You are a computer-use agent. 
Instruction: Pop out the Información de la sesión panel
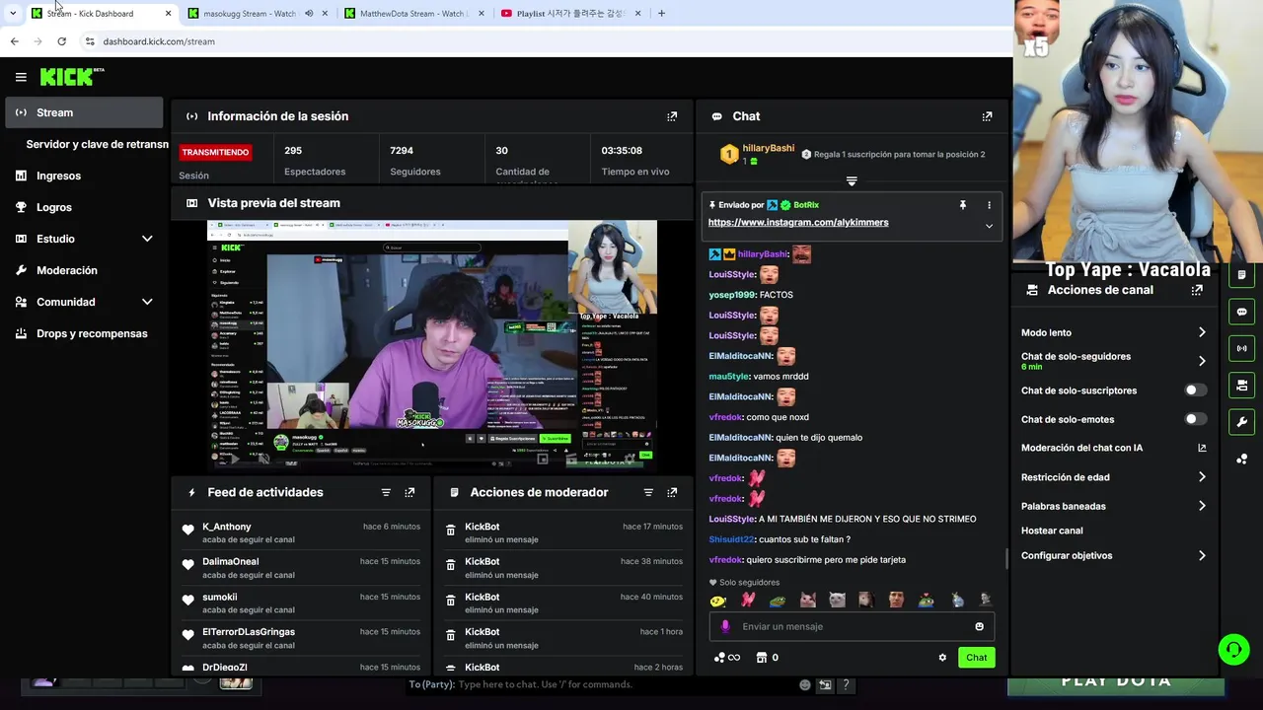click(672, 116)
